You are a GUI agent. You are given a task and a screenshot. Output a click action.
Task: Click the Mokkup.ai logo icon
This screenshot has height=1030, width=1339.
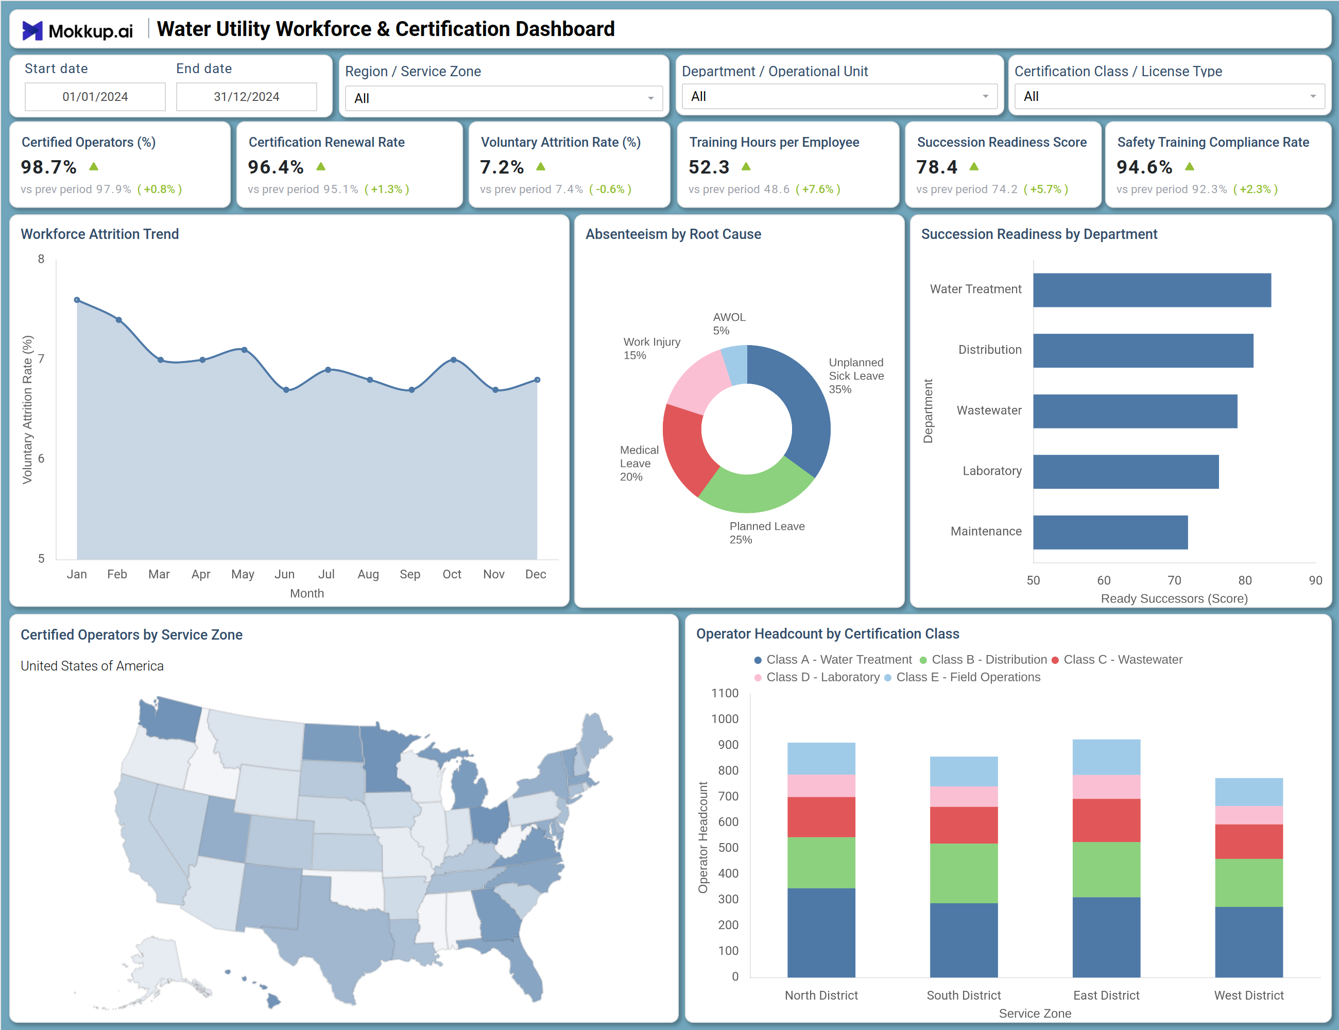(32, 30)
